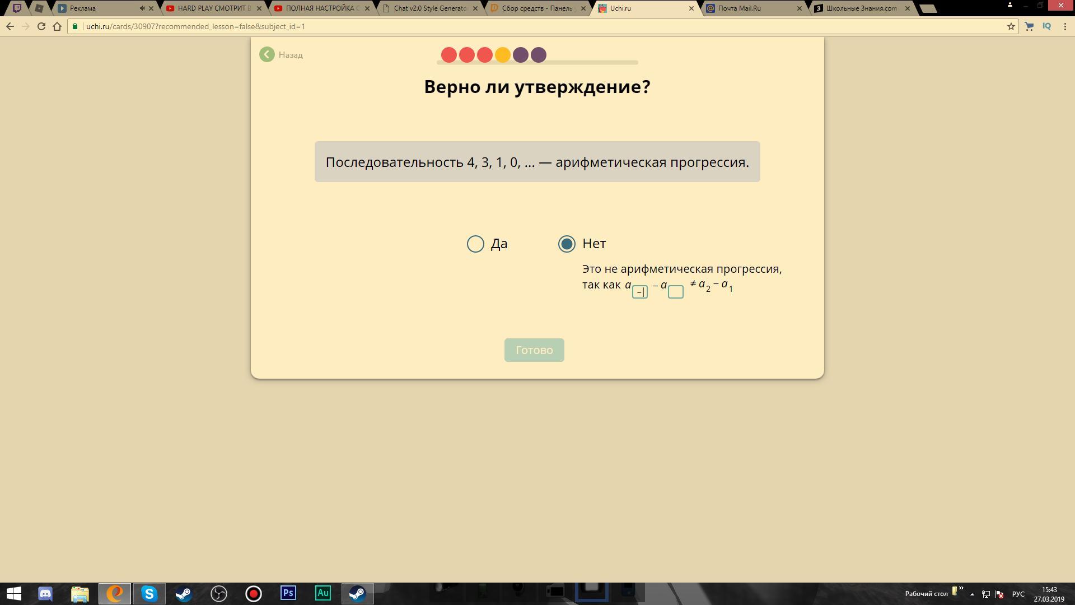Image resolution: width=1075 pixels, height=605 pixels.
Task: Expand hidden system tray icons
Action: (972, 594)
